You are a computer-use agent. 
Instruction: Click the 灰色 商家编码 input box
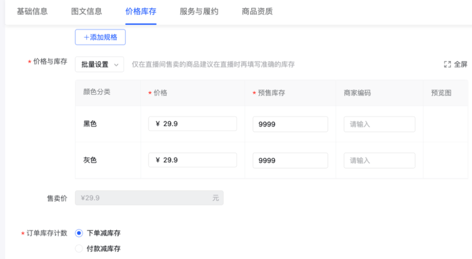pyautogui.click(x=379, y=160)
